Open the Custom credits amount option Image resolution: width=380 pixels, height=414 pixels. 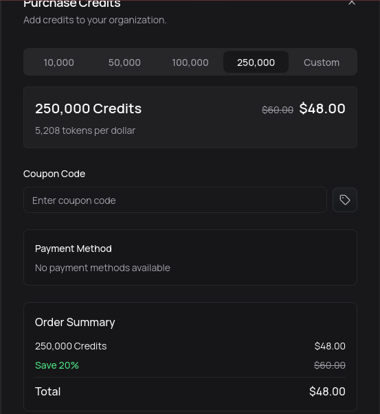pyautogui.click(x=322, y=62)
